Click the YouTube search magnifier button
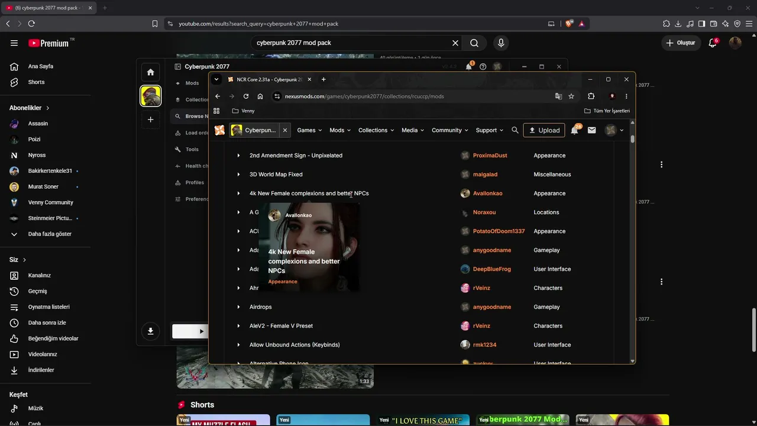 point(474,43)
